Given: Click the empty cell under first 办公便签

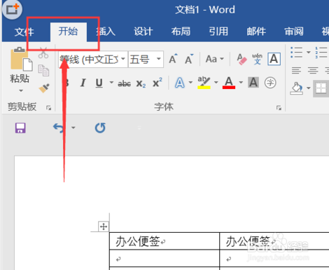Looking at the screenshot, I should (x=164, y=258).
